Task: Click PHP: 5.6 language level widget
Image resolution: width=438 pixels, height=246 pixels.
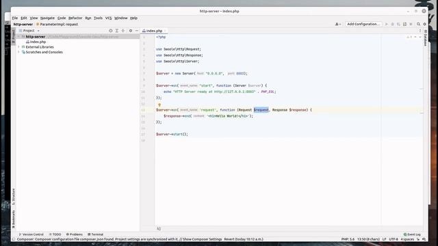Action: [x=348, y=239]
